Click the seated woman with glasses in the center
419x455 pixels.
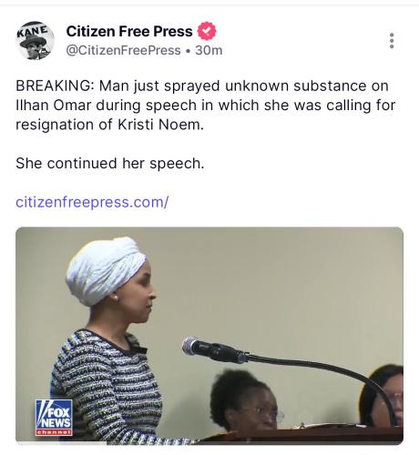247,399
